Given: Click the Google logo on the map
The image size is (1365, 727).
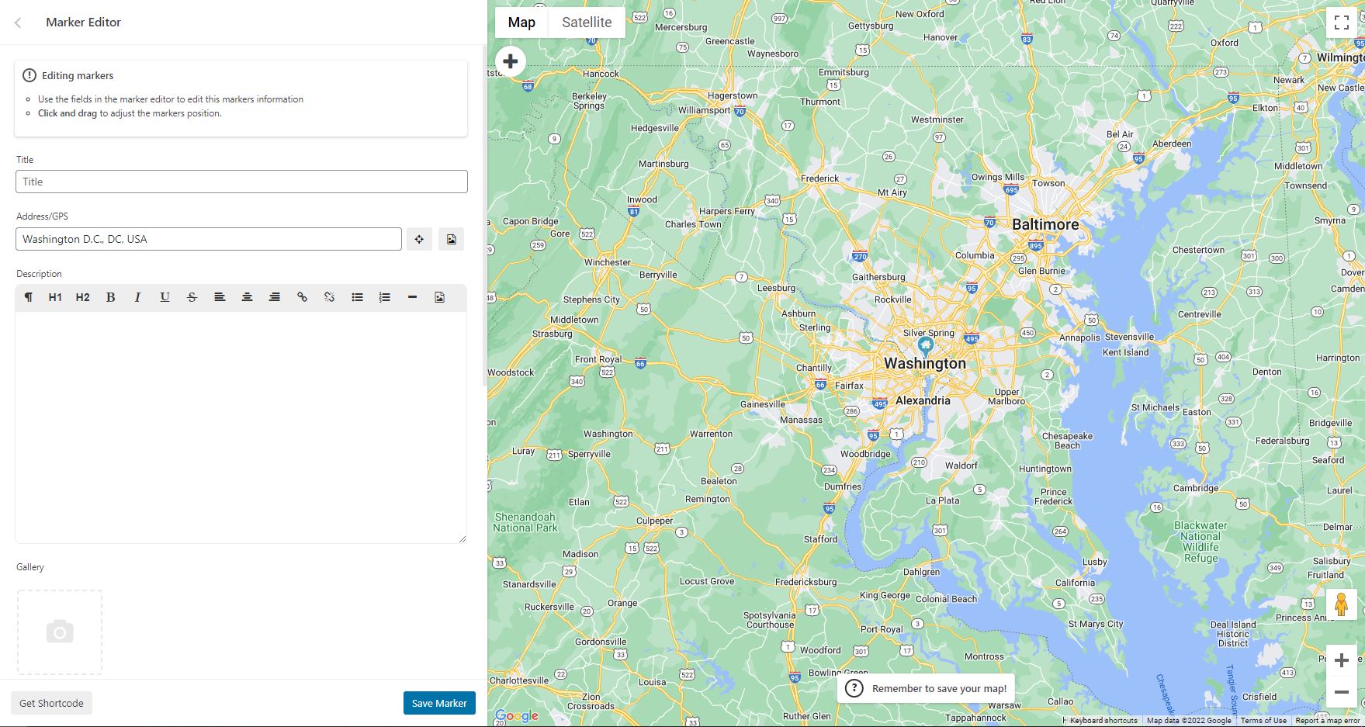Looking at the screenshot, I should (x=517, y=716).
